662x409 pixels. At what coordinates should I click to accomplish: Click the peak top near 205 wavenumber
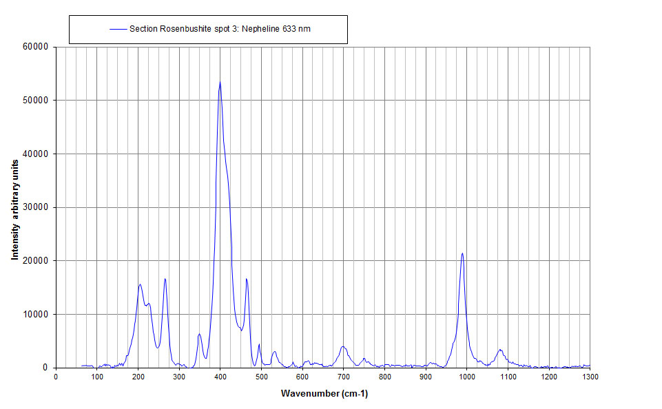tap(140, 284)
